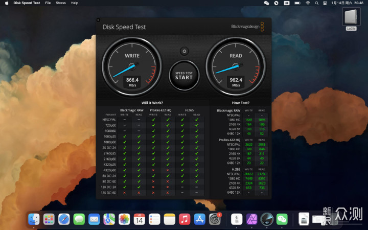
Task: Open the settings gear above the START button
Action: pos(184,51)
